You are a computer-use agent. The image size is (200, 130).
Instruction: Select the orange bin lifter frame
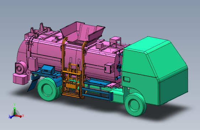73,68
